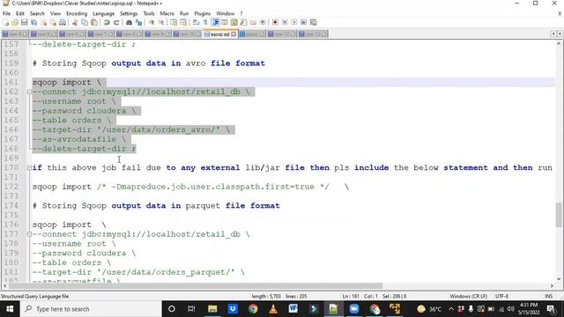
Task: Collapse the fold marker at line 170
Action: click(29, 168)
